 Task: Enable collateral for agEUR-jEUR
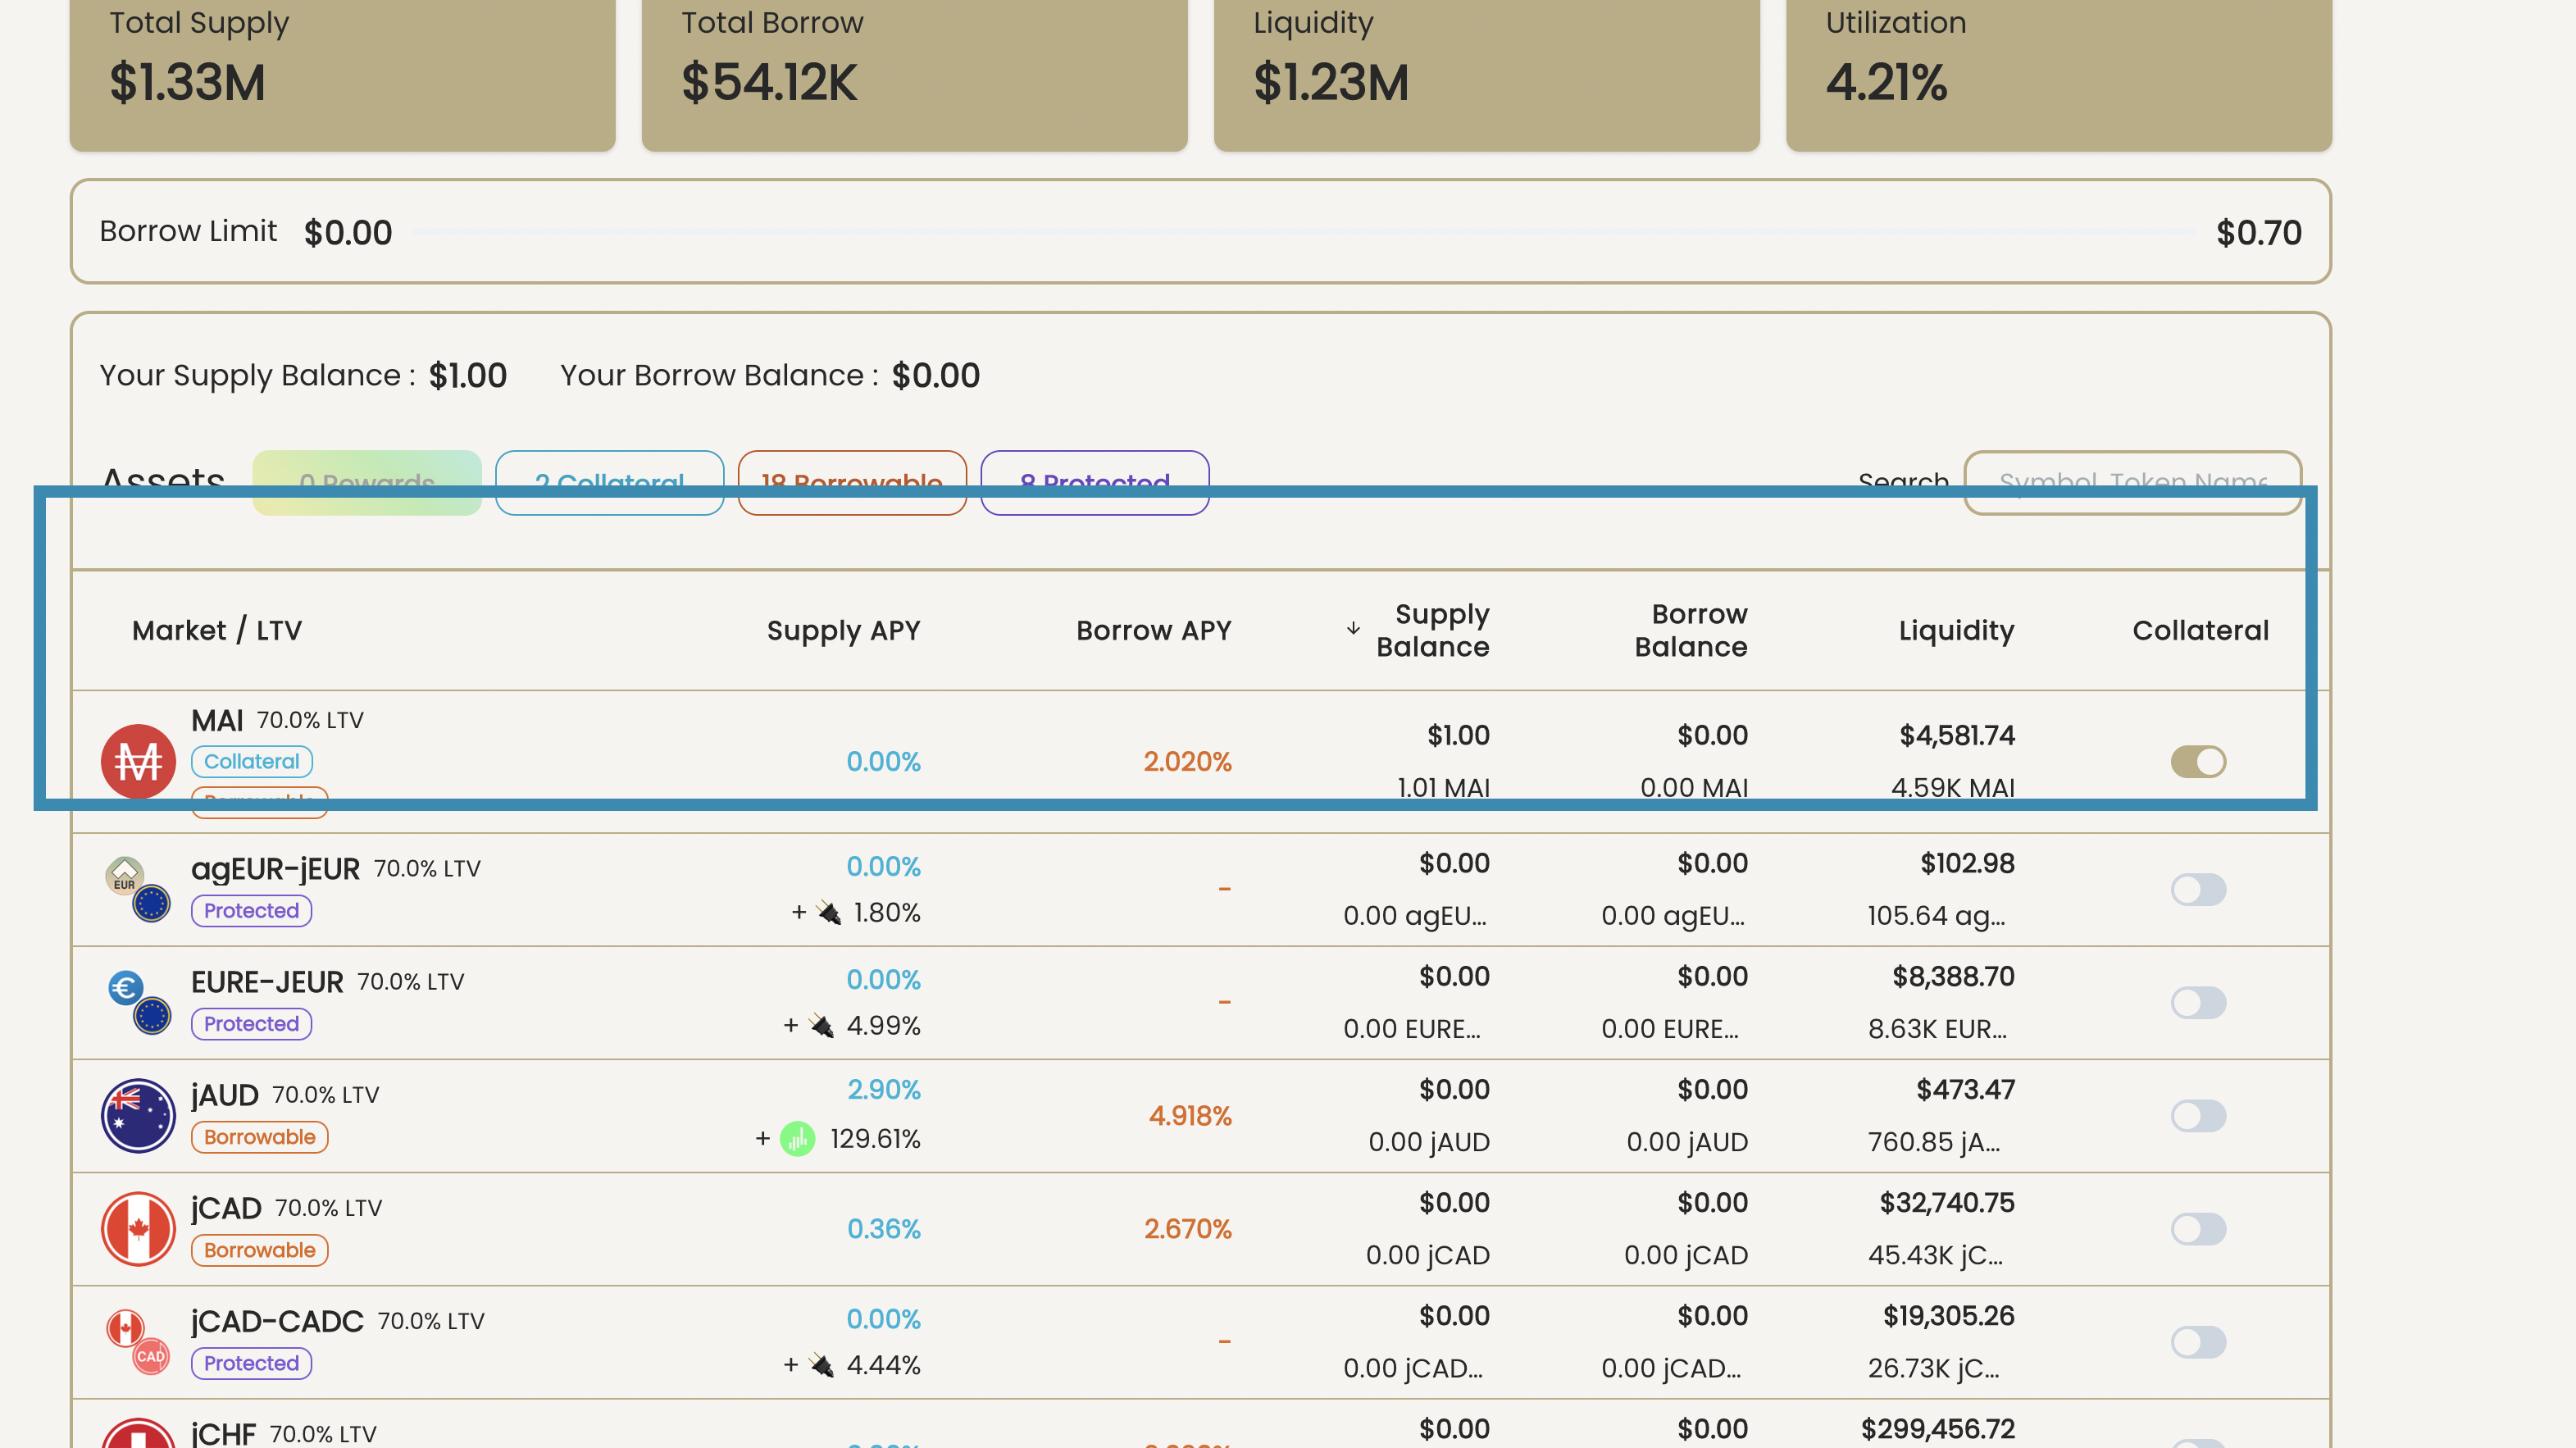coord(2199,888)
